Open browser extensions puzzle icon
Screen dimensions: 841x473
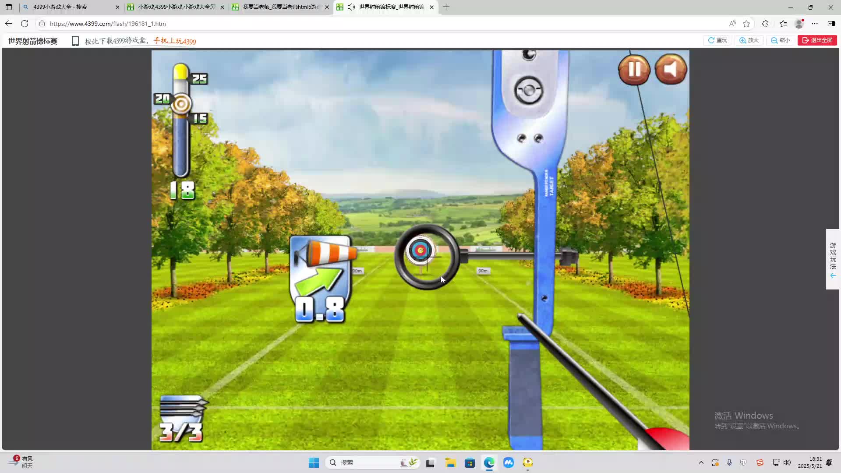(765, 24)
